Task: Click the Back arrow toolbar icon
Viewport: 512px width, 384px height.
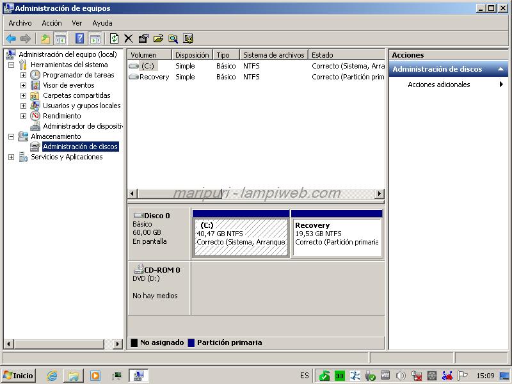Action: (x=11, y=38)
